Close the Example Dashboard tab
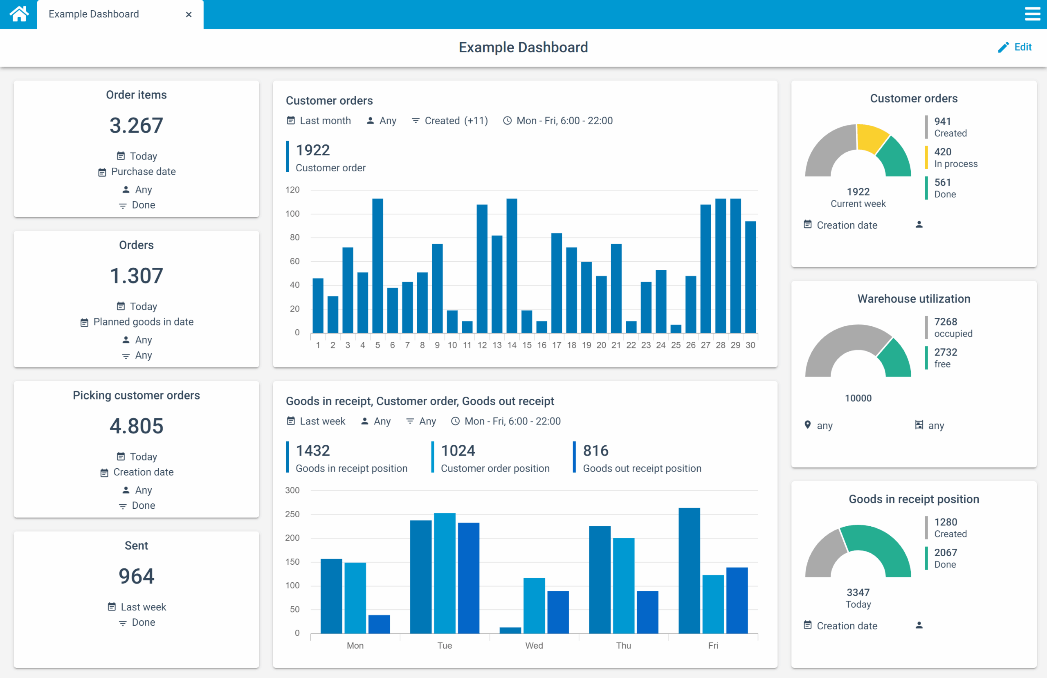This screenshot has height=678, width=1047. 188,15
